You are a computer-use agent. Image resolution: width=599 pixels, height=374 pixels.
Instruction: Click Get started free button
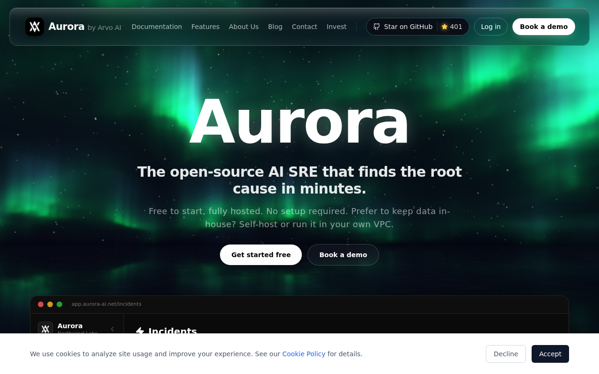[x=261, y=255]
